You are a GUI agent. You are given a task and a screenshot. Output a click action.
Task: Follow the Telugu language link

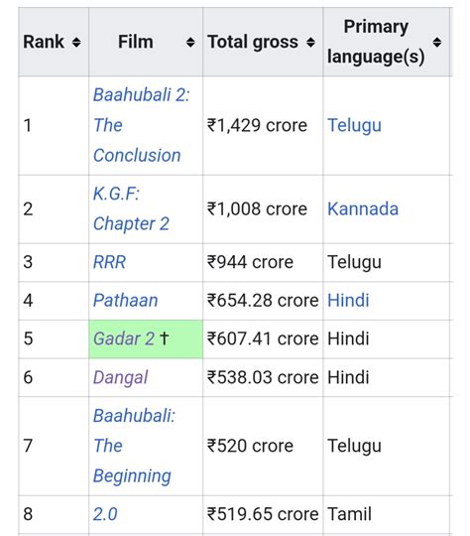[355, 125]
